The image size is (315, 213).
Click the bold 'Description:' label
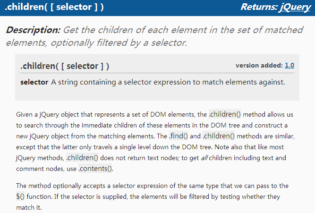click(33, 30)
